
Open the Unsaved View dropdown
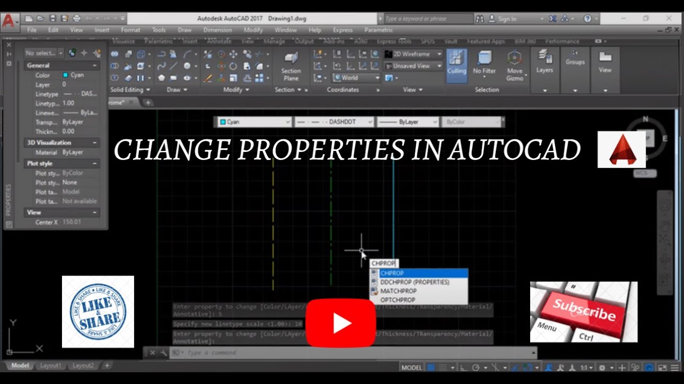click(414, 66)
